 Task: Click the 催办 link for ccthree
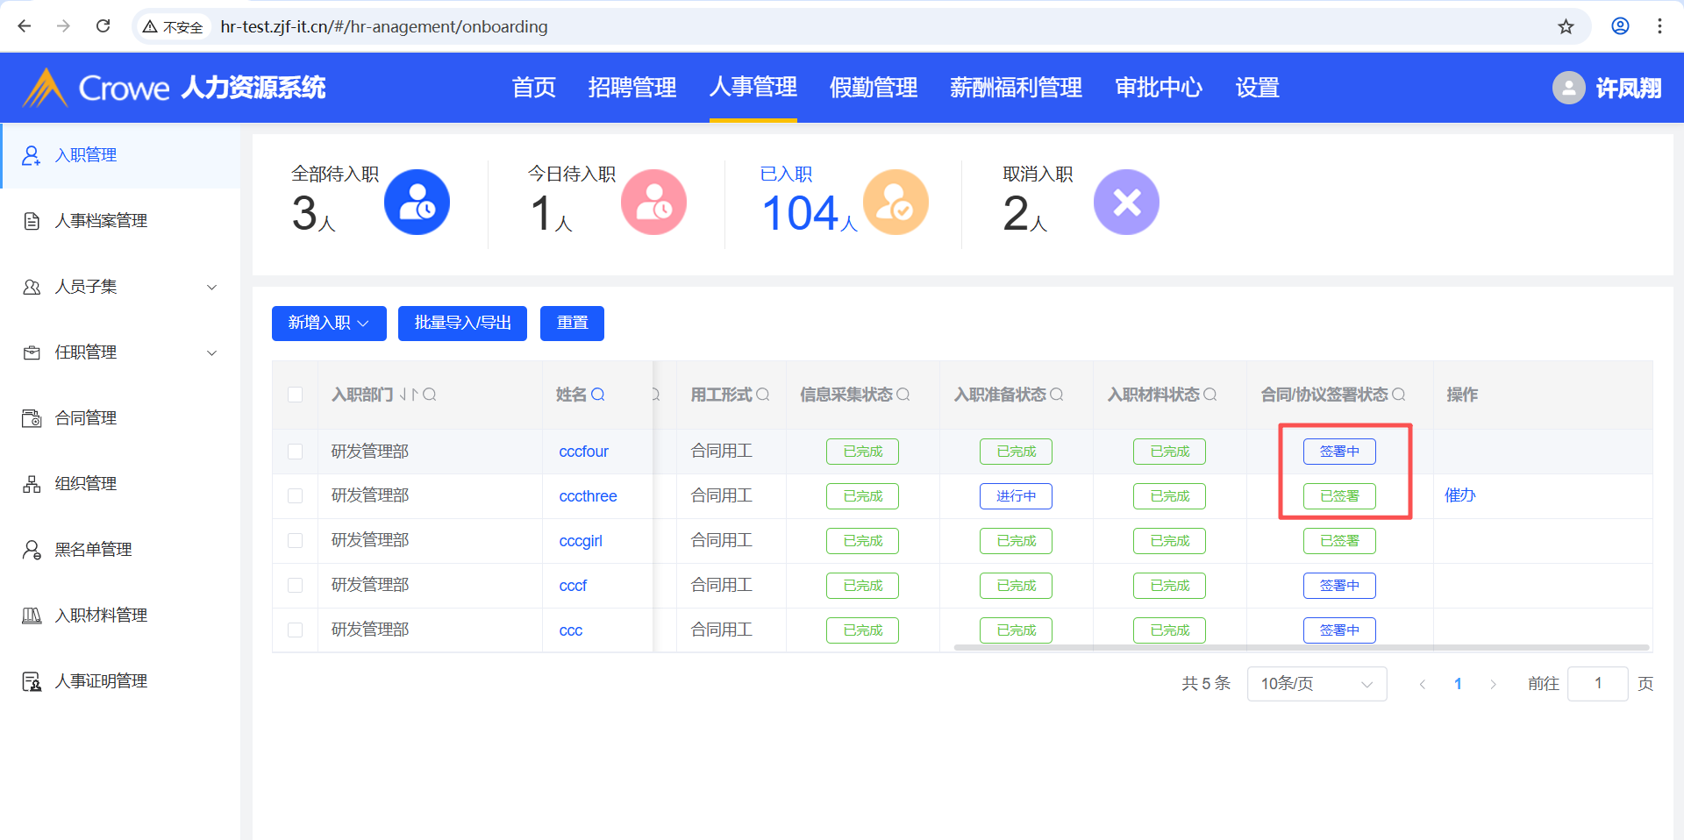1459,495
